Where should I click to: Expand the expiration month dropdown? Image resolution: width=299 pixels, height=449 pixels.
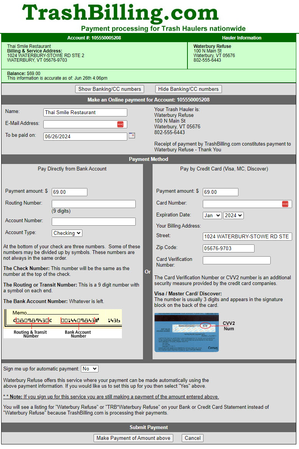212,215
